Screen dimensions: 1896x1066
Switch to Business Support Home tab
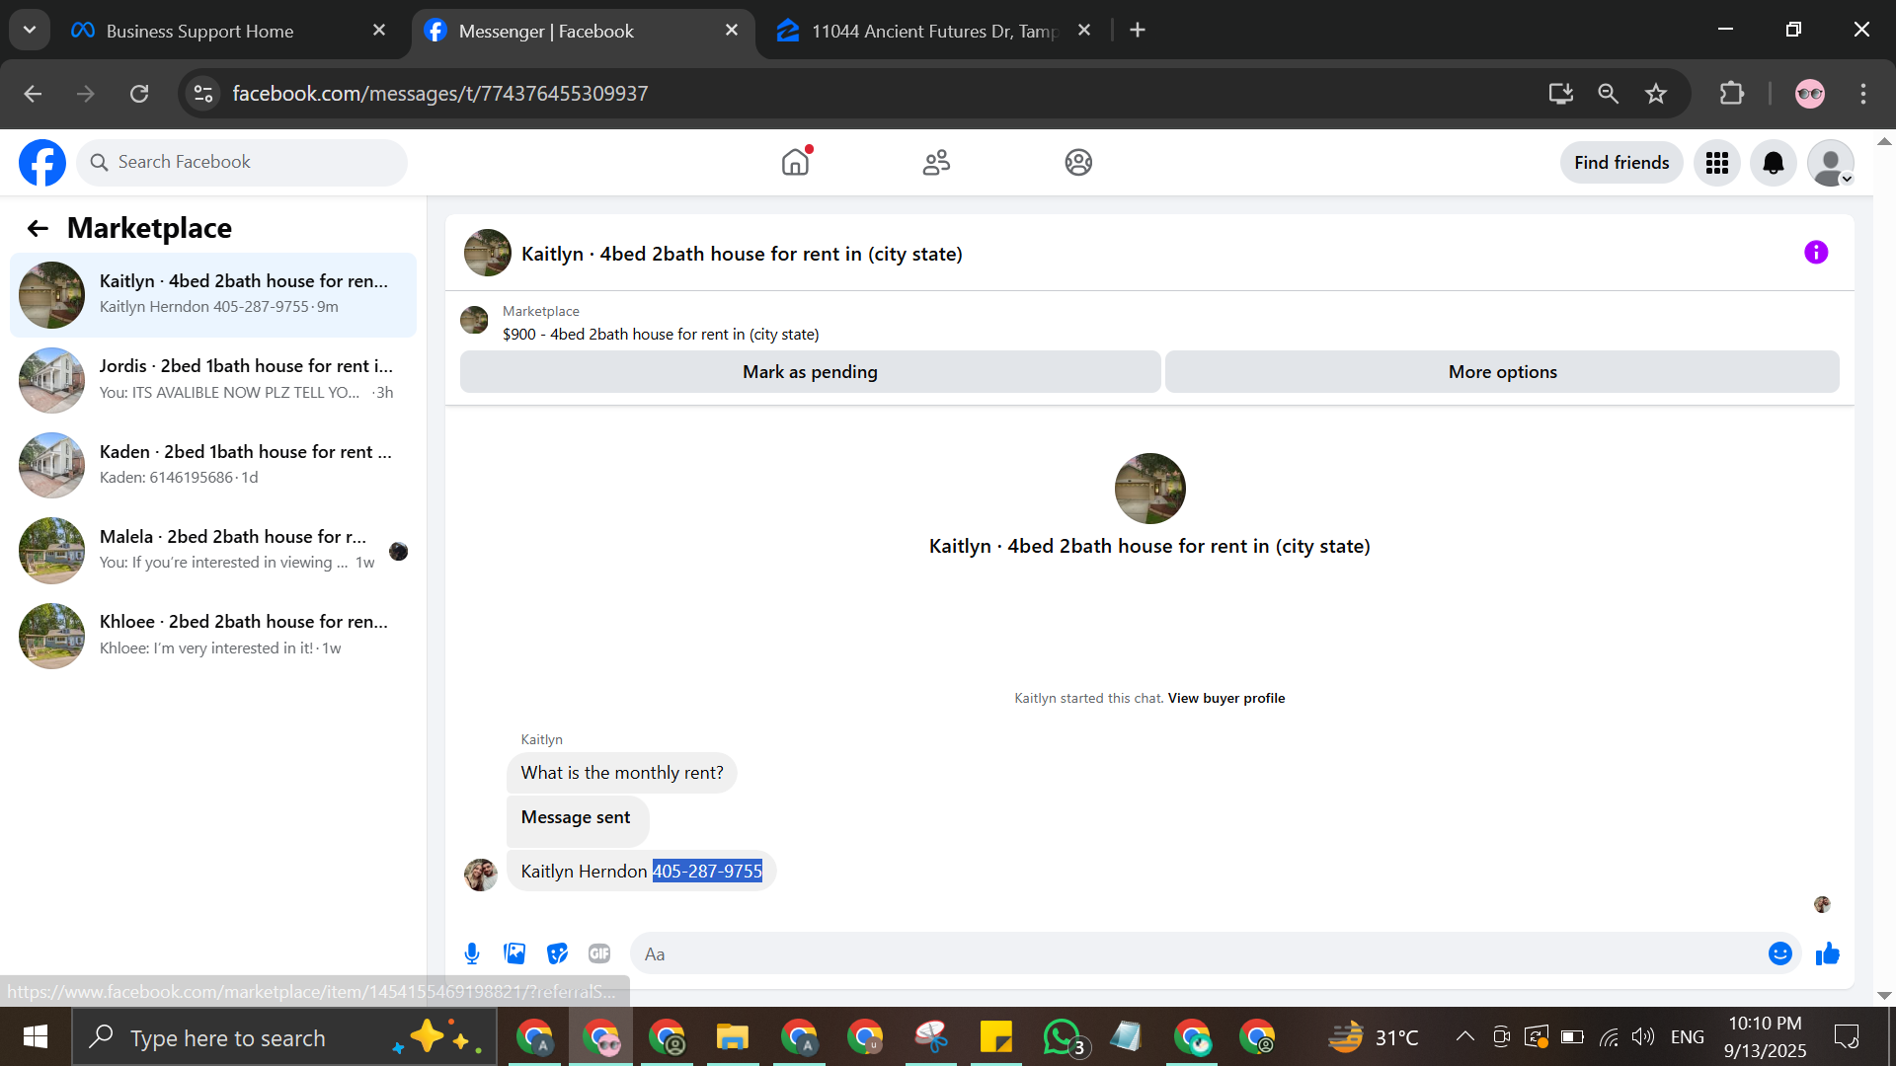pos(199,31)
